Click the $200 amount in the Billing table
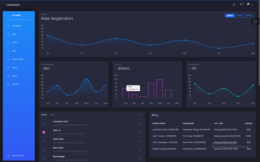This screenshot has width=260, height=162. (x=249, y=136)
